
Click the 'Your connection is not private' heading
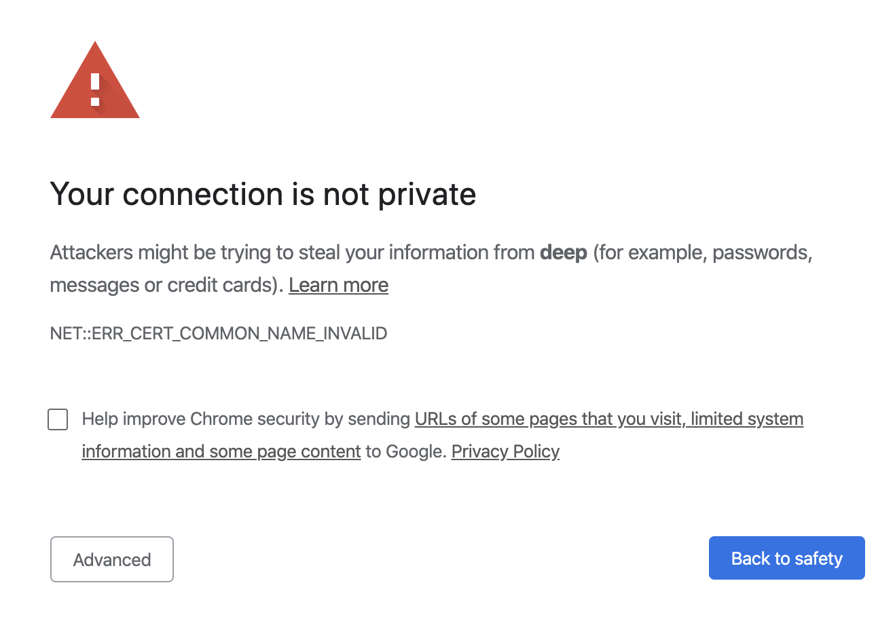[263, 194]
